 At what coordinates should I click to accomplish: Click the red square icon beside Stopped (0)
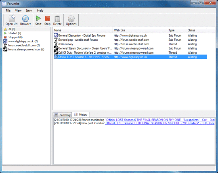click(5, 37)
